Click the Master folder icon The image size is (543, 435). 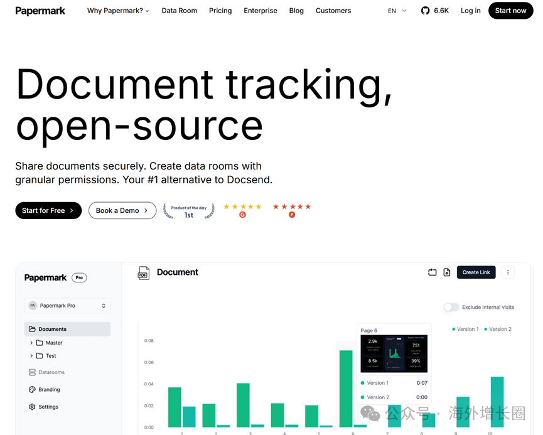tap(40, 343)
